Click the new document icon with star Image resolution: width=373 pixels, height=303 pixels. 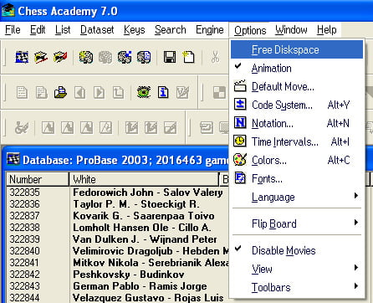click(188, 57)
